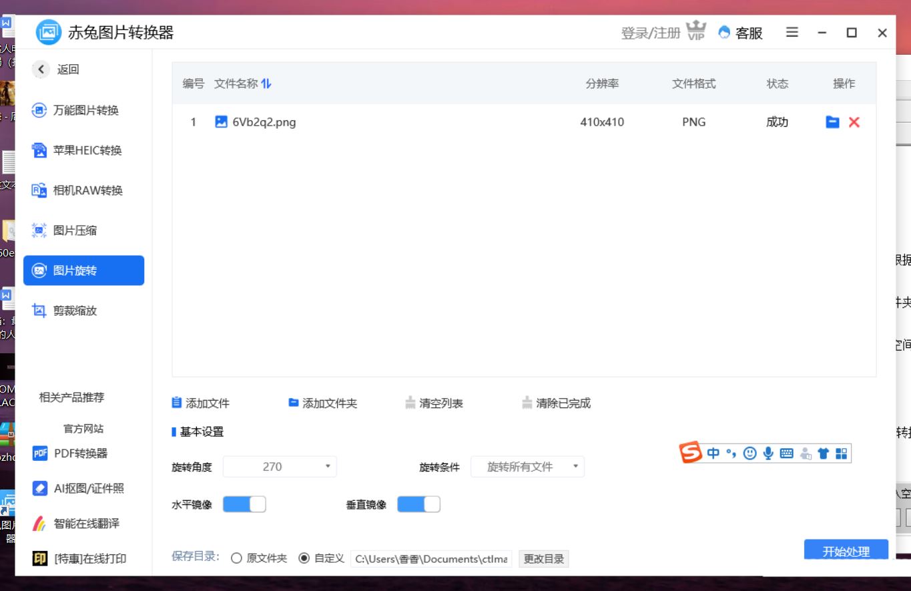Open PDF转换器 product link
Image resolution: width=911 pixels, height=591 pixels.
coord(70,453)
